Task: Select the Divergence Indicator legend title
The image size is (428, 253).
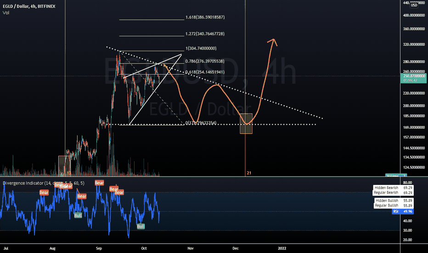Action: (x=44, y=183)
